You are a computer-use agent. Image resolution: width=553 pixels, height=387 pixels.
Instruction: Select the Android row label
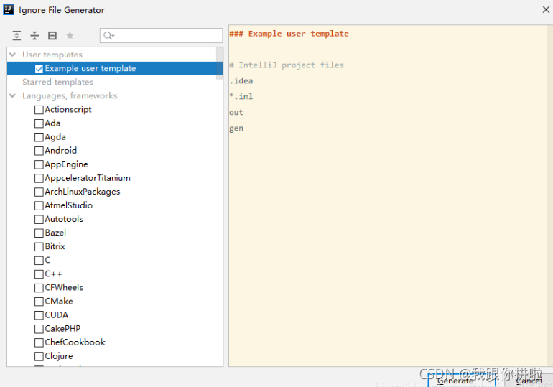point(60,151)
